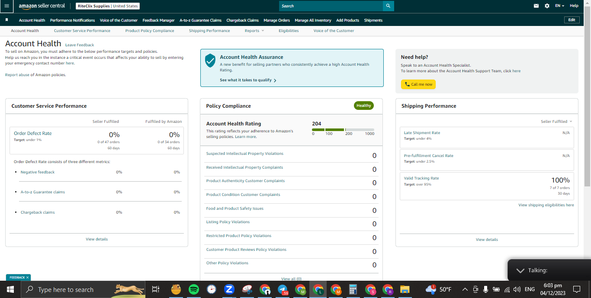The height and width of the screenshot is (298, 591).
Task: Click Report abuse link
Action: [17, 75]
